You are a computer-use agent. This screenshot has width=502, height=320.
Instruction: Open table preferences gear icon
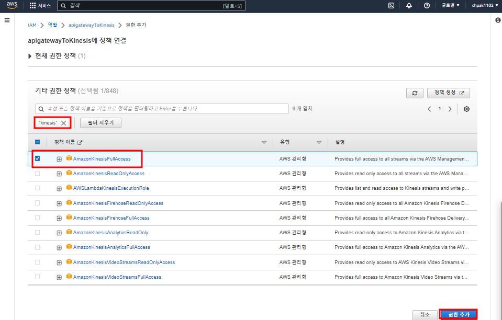466,109
